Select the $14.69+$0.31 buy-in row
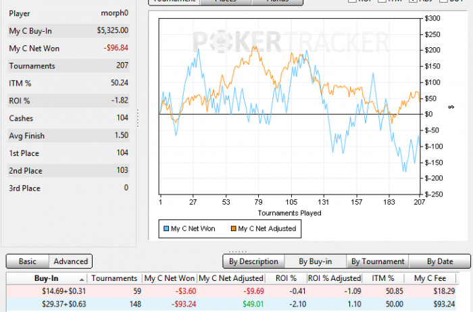 231,291
